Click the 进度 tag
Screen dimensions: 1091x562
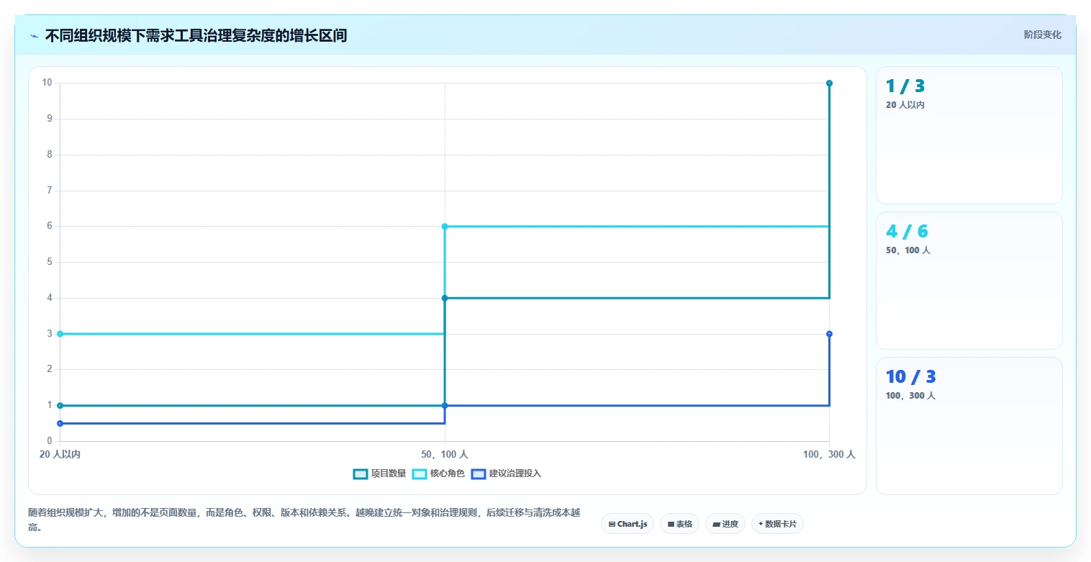[725, 524]
